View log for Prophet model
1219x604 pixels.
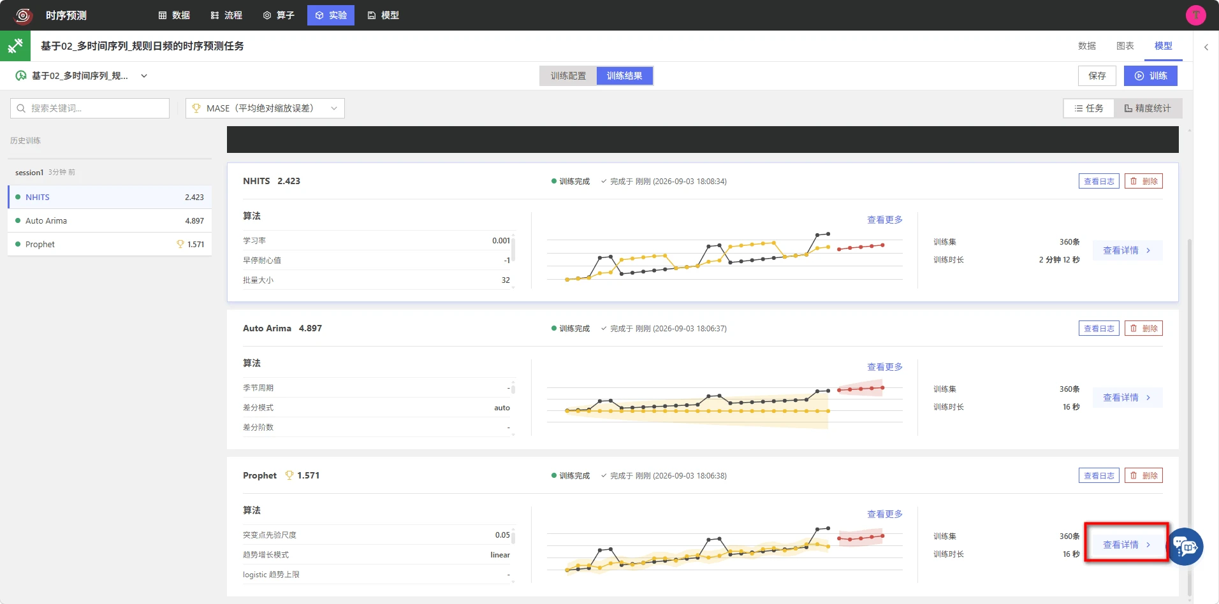pyautogui.click(x=1099, y=475)
